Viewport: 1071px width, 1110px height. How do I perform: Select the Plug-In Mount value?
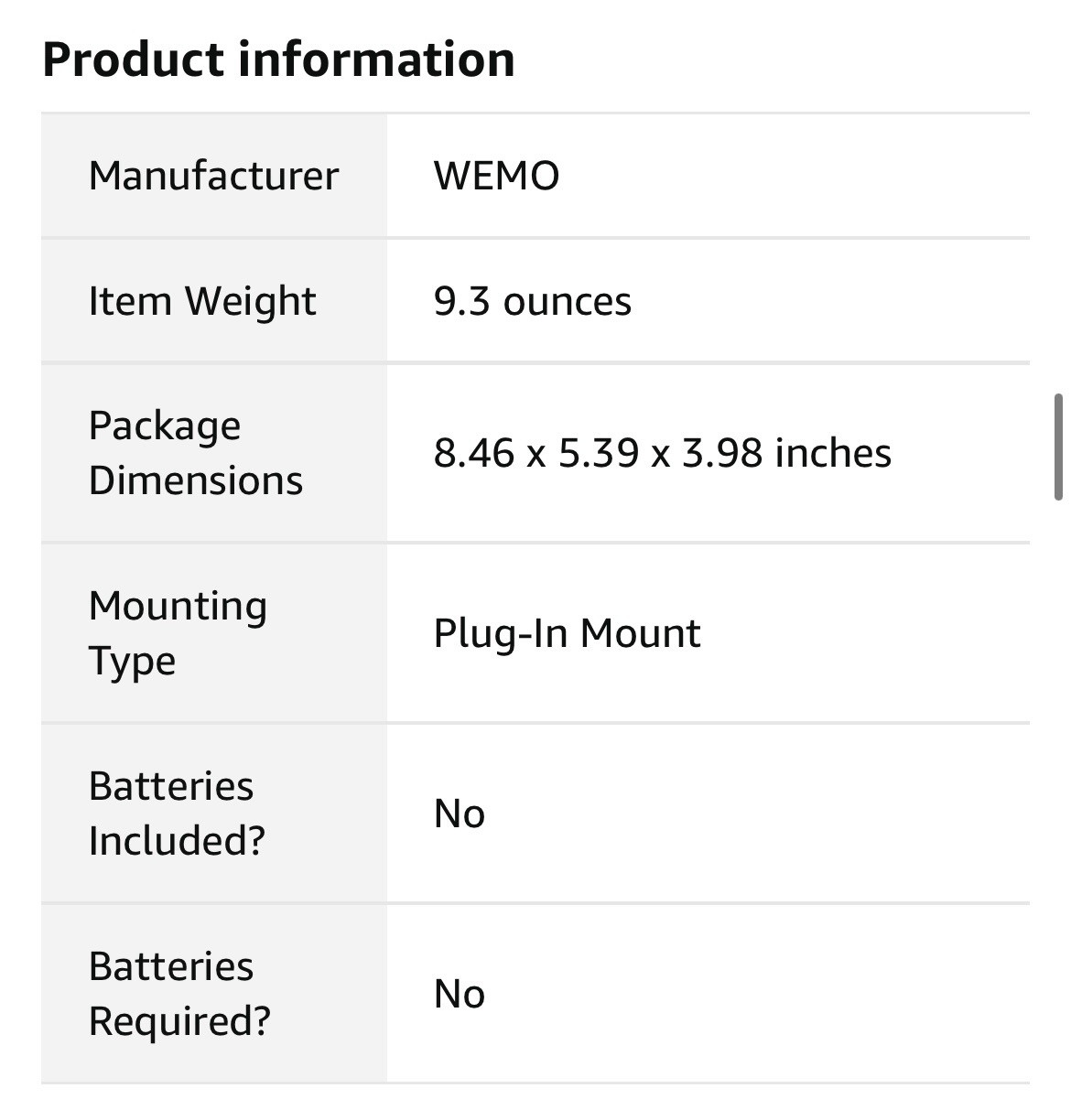pyautogui.click(x=567, y=633)
